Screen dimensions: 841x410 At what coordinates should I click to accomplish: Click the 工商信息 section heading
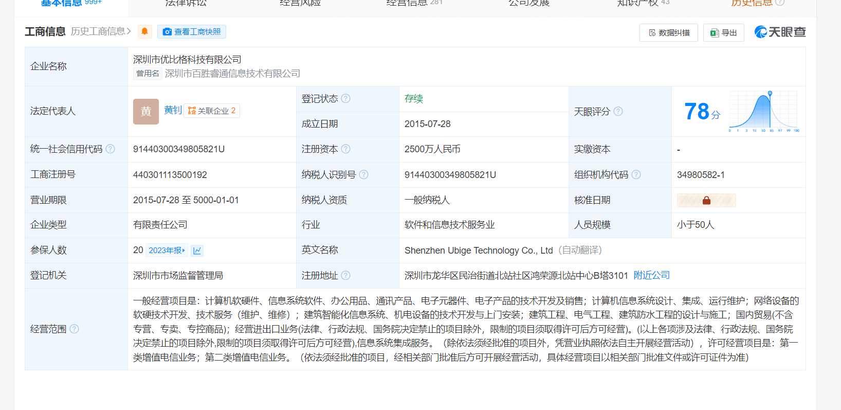click(45, 31)
